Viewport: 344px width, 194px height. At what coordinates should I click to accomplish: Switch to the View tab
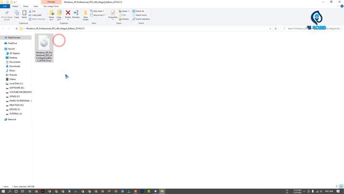coord(35,6)
